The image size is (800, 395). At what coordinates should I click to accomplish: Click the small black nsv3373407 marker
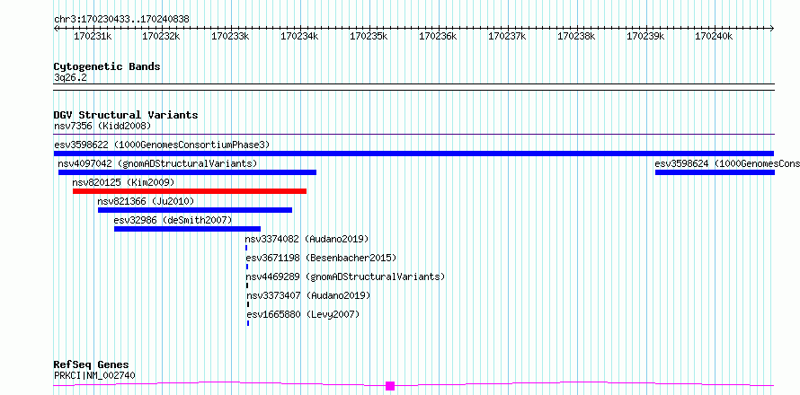pos(248,304)
